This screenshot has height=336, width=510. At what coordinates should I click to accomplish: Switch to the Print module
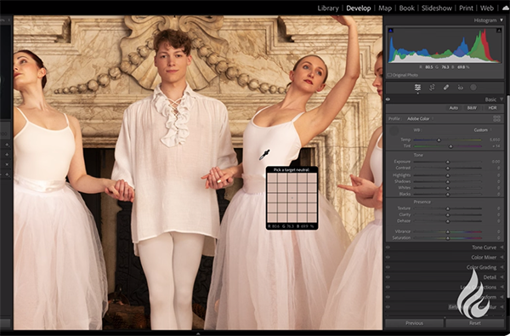pyautogui.click(x=466, y=9)
